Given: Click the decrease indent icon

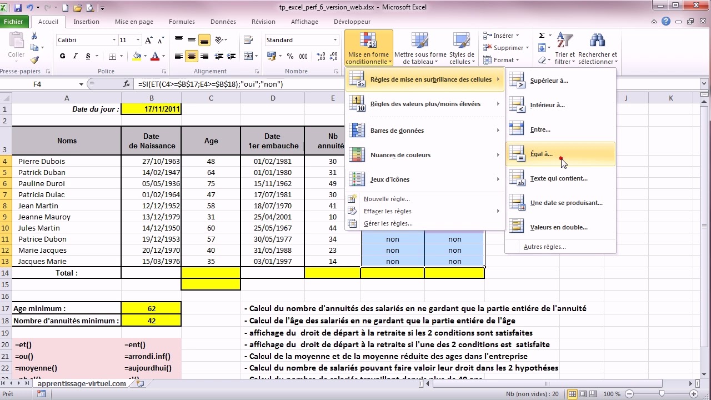Looking at the screenshot, I should [219, 56].
